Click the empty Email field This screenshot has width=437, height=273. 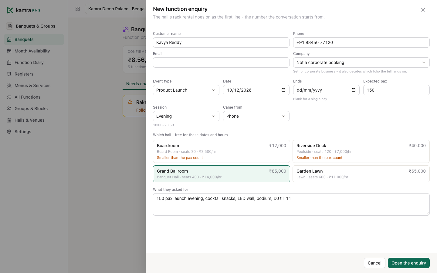tap(221, 62)
